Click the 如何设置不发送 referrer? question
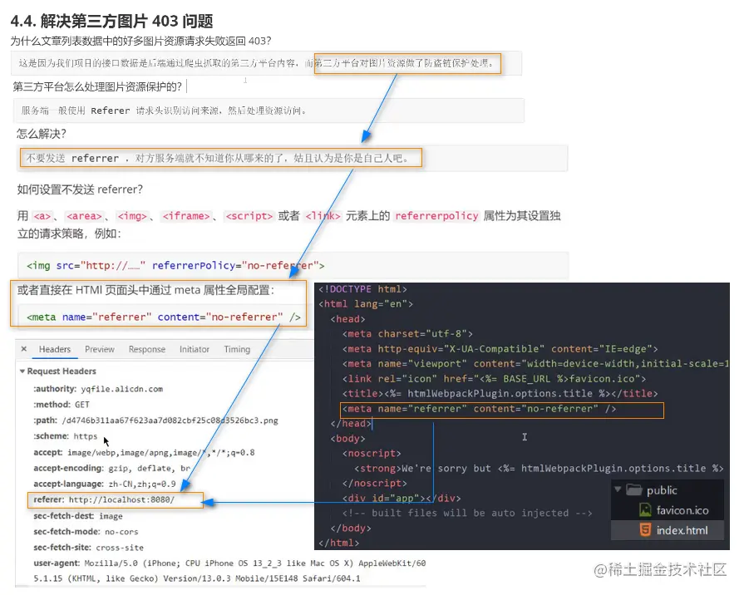 pos(80,189)
